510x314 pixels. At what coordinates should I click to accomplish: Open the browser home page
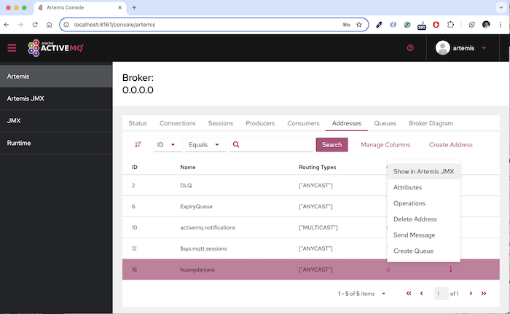pos(49,25)
